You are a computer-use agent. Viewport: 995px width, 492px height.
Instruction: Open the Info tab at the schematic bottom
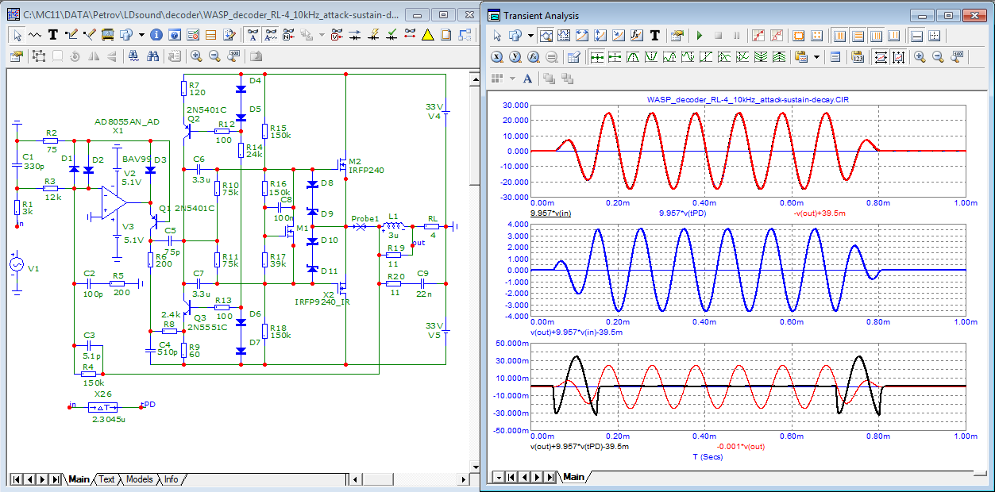[171, 479]
